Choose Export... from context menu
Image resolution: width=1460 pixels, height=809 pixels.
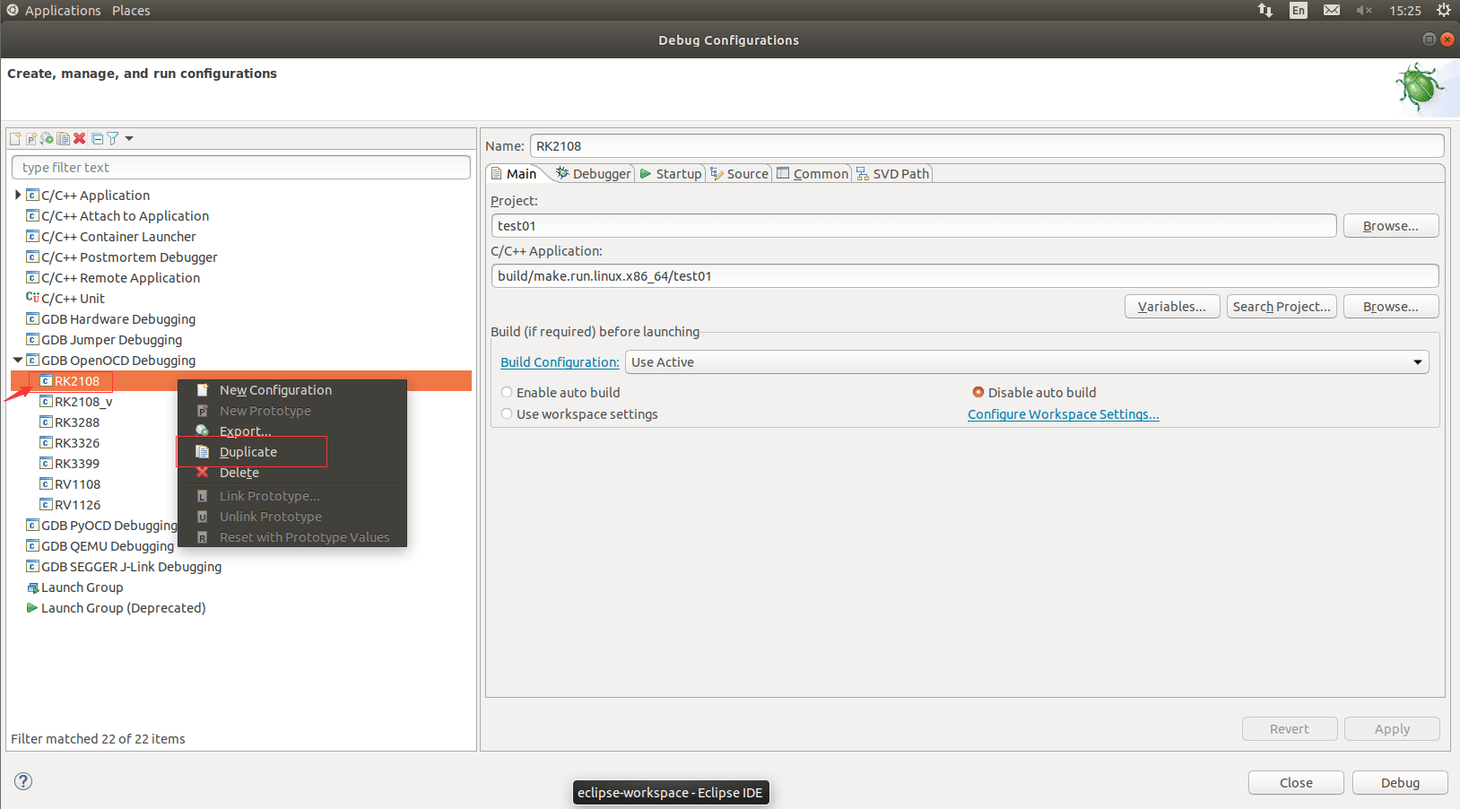(x=245, y=431)
